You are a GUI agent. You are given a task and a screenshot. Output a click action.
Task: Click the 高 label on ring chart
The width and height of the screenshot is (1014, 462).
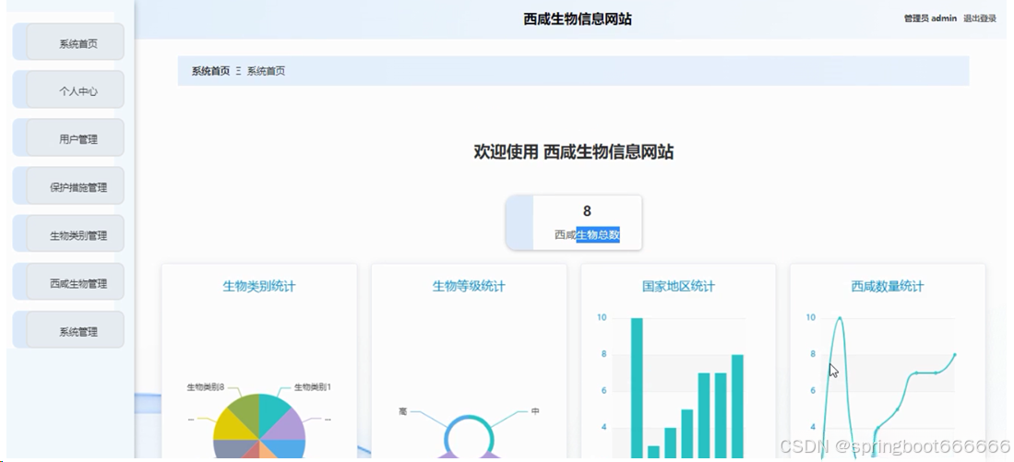403,411
